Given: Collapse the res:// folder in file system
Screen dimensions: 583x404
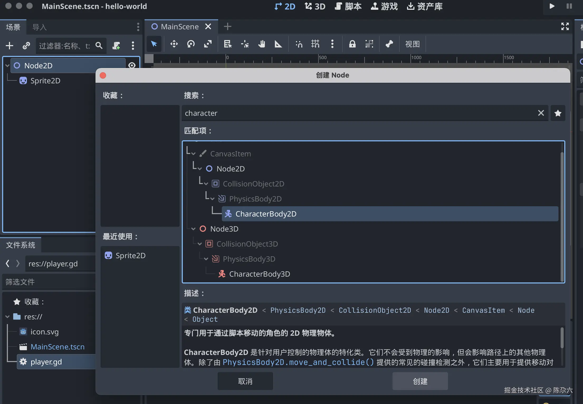Looking at the screenshot, I should pyautogui.click(x=7, y=317).
